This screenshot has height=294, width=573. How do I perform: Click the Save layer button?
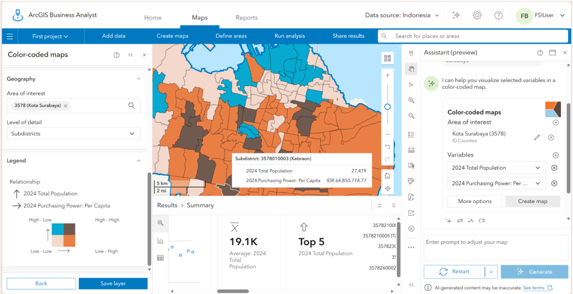113,283
